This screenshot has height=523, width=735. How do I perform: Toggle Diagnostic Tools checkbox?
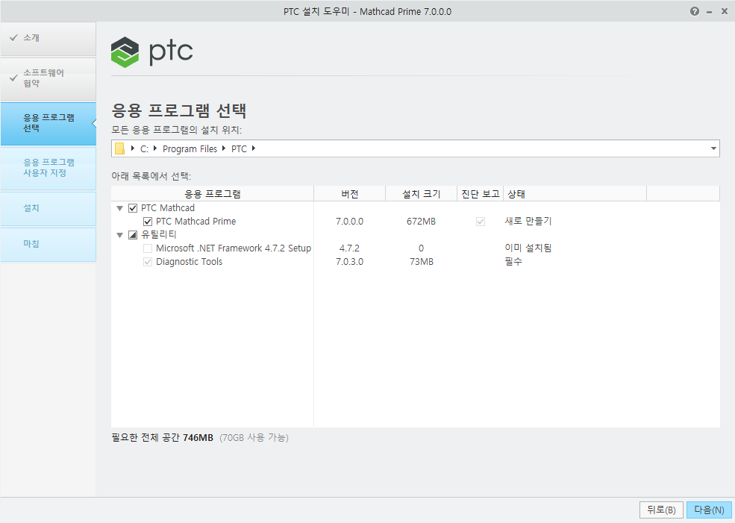(148, 262)
